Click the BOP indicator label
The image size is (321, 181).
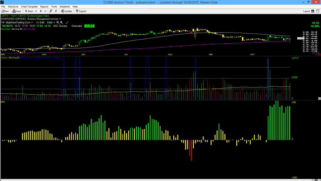(3, 102)
